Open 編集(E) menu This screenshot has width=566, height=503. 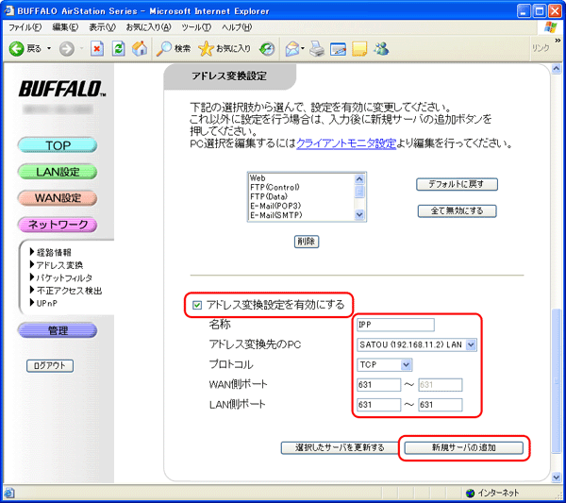(65, 27)
